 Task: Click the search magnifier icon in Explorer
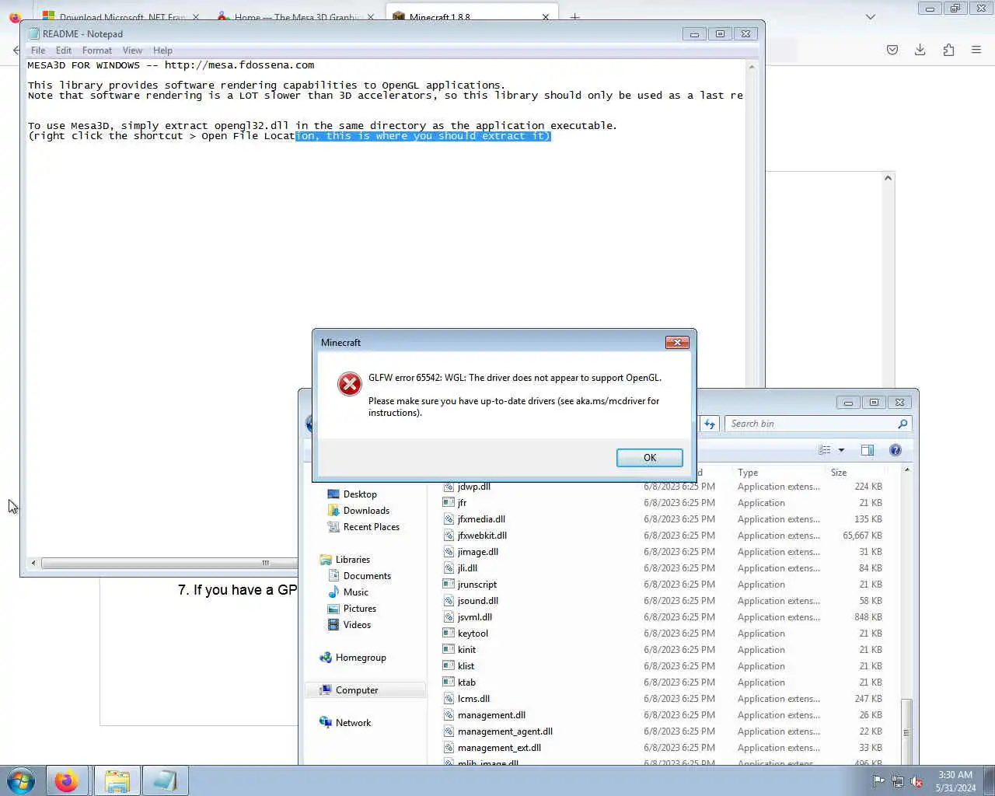pos(902,424)
